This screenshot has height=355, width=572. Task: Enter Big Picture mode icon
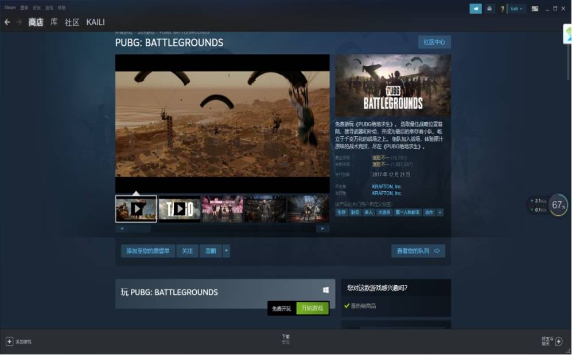tap(535, 9)
